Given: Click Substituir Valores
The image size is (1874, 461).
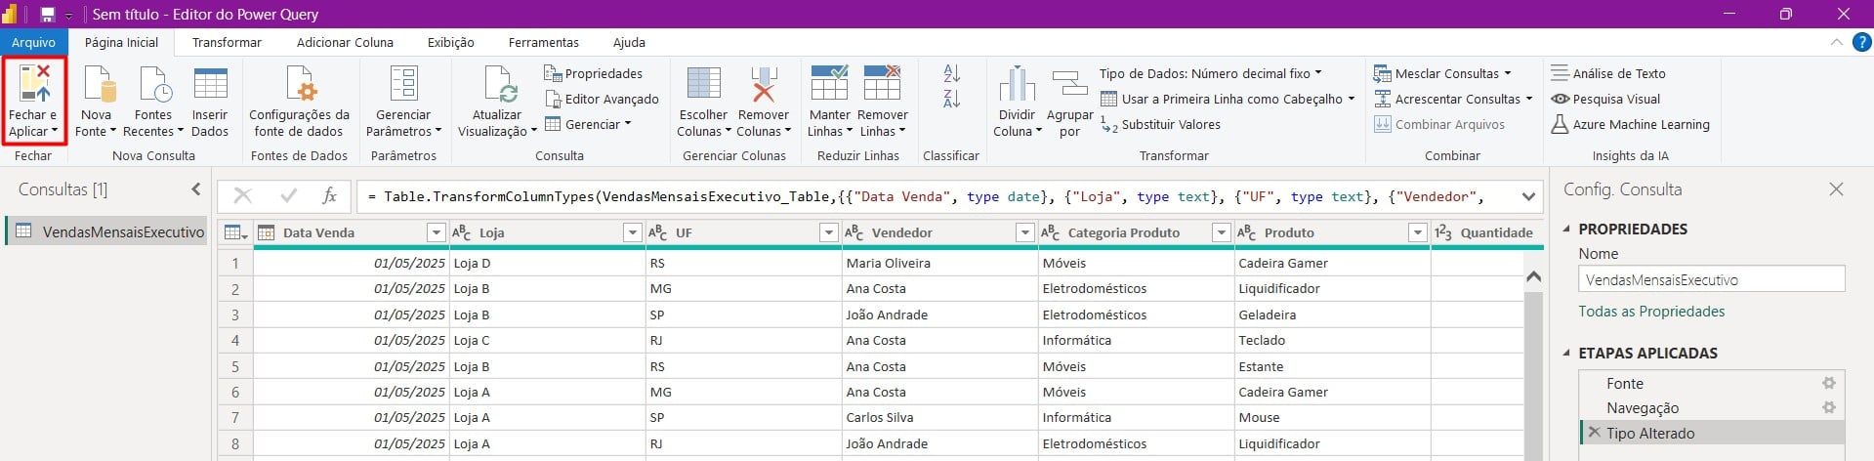Looking at the screenshot, I should tap(1160, 124).
